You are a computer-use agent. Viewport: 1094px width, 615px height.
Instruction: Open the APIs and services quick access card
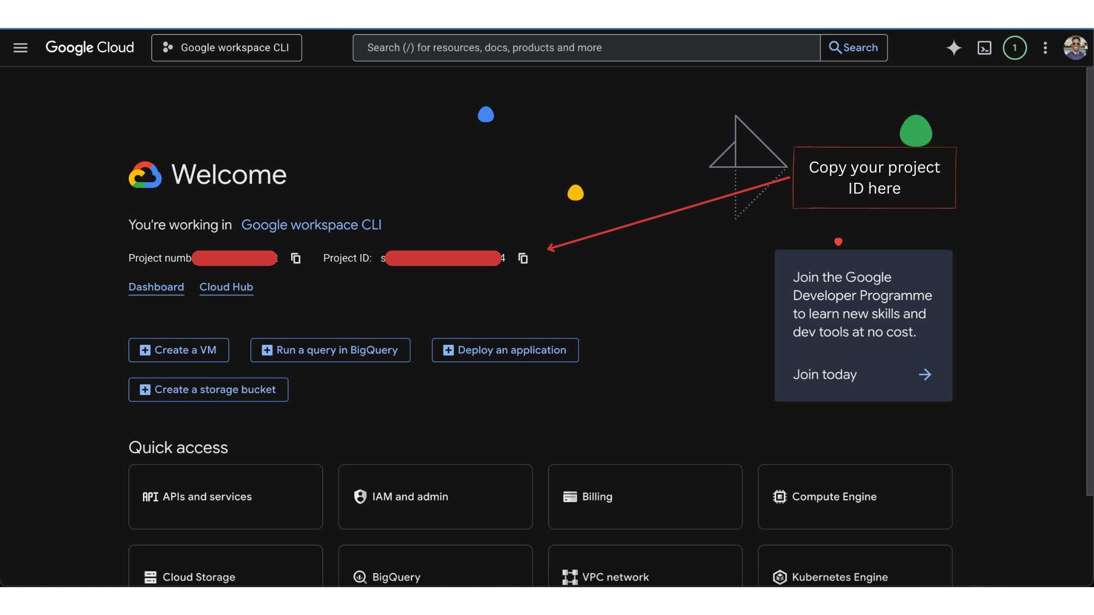pyautogui.click(x=225, y=497)
